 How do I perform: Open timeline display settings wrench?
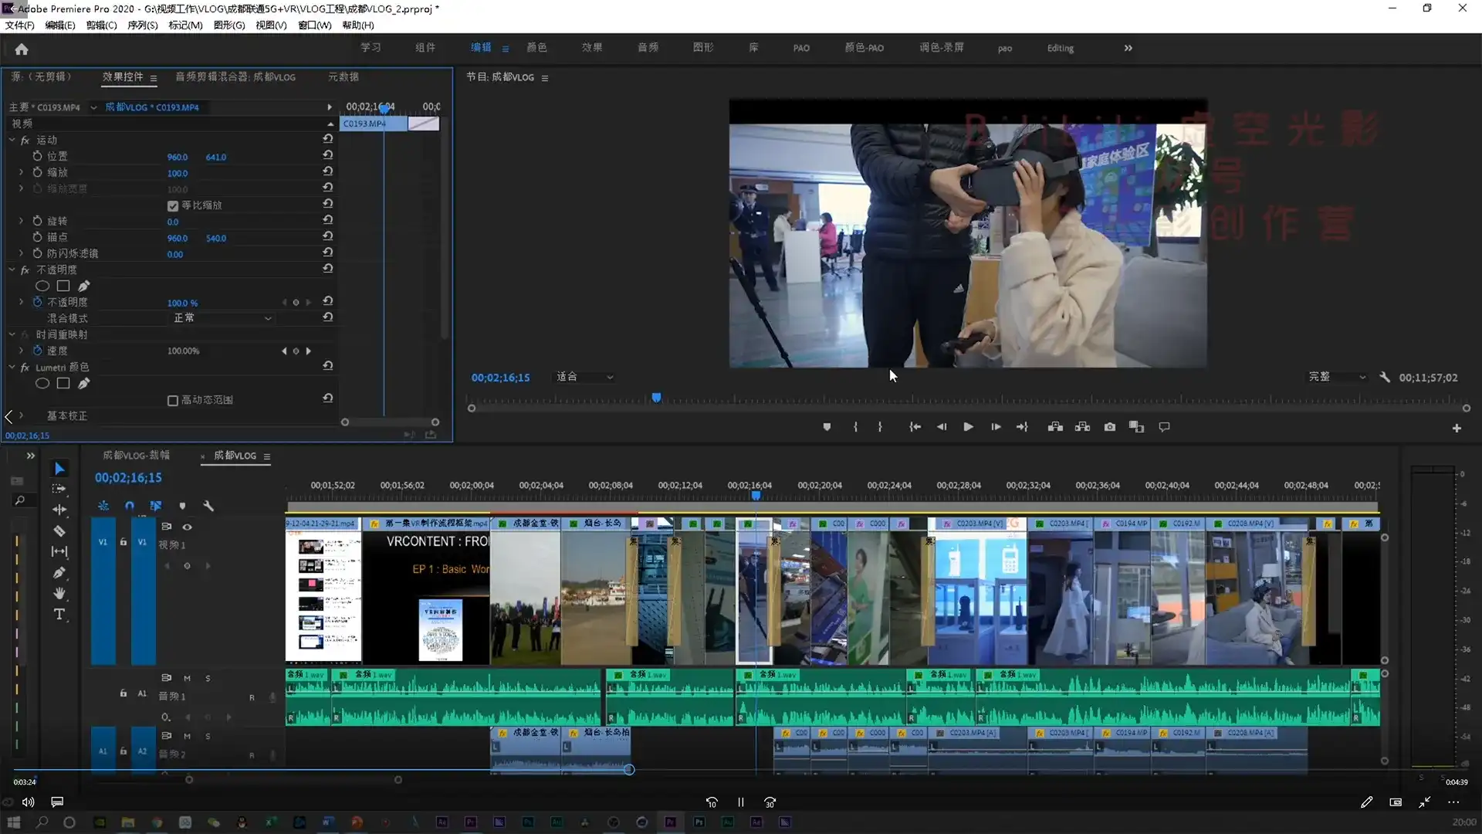click(x=208, y=506)
